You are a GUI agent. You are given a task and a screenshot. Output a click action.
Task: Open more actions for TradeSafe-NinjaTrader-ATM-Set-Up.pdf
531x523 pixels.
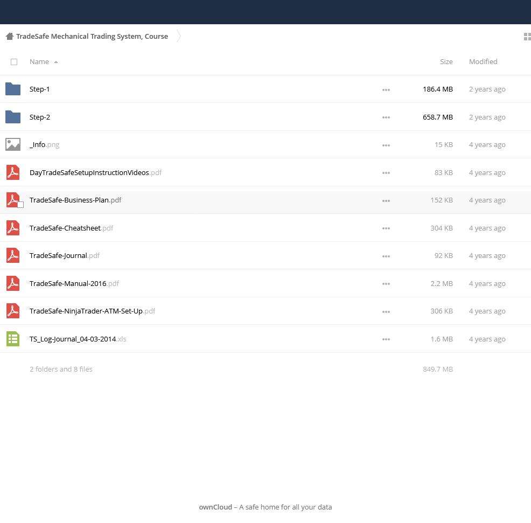coord(386,312)
